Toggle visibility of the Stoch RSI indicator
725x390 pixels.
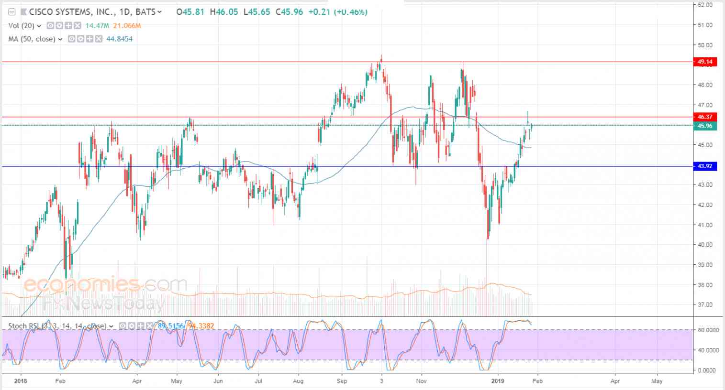tap(123, 325)
